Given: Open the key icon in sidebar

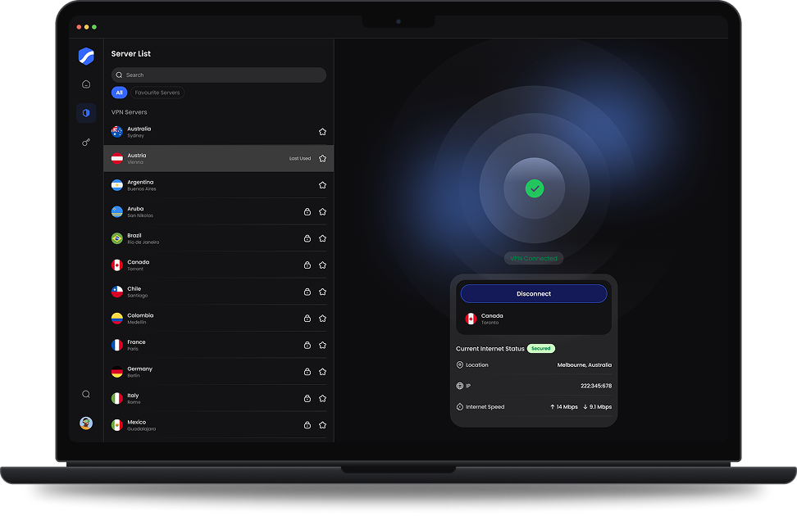Looking at the screenshot, I should coord(86,143).
